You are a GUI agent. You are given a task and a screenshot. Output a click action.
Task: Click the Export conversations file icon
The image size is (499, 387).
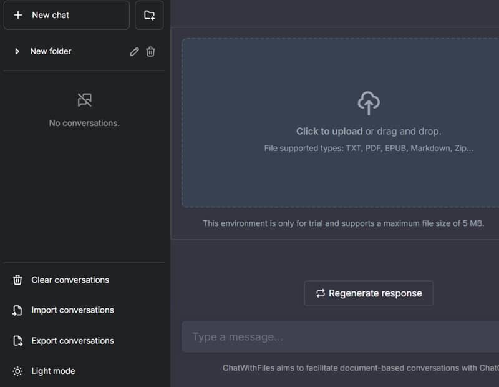click(x=17, y=341)
